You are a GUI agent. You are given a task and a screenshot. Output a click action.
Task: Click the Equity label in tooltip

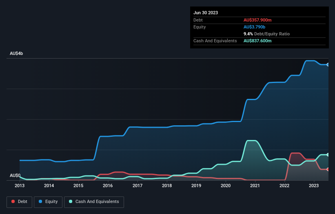click(x=200, y=27)
